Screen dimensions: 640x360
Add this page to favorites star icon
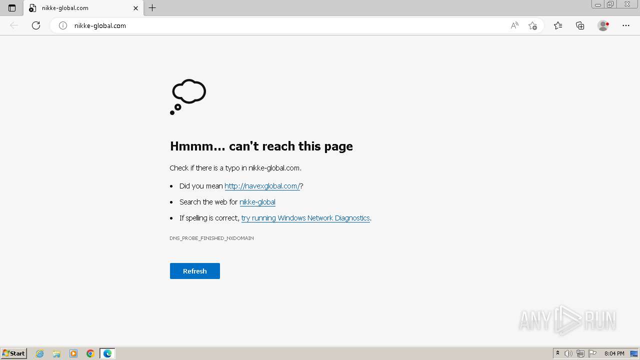pos(532,25)
